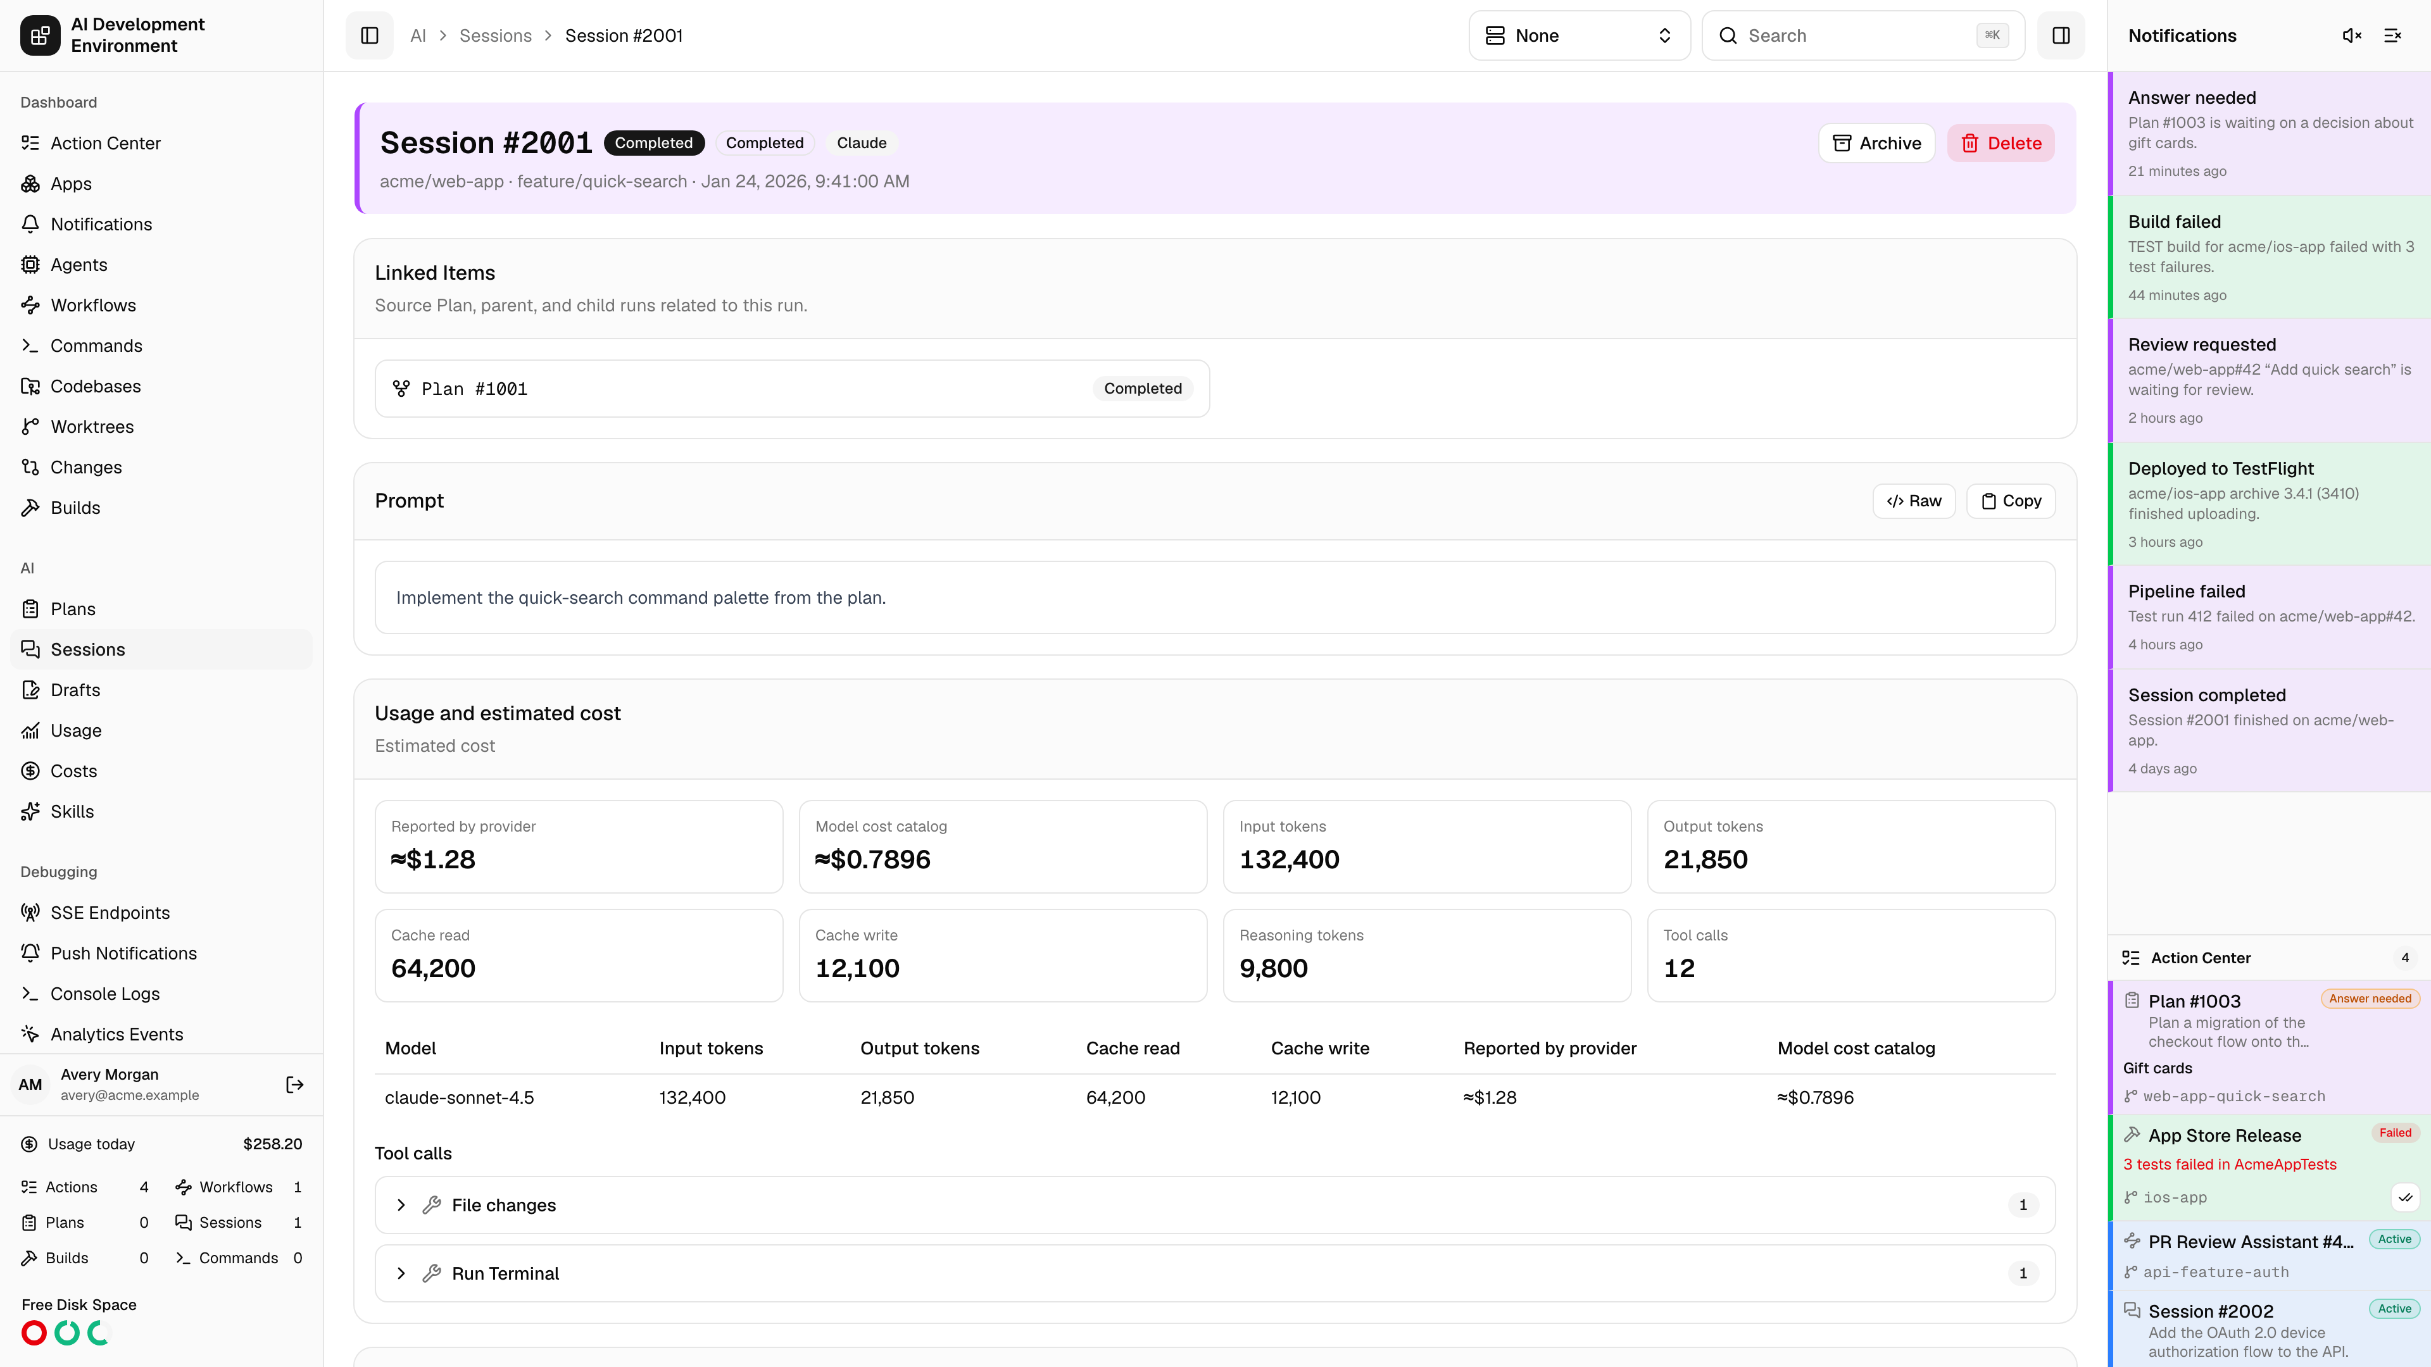
Task: Click the Costs dollar icon in sidebar
Action: coord(30,771)
